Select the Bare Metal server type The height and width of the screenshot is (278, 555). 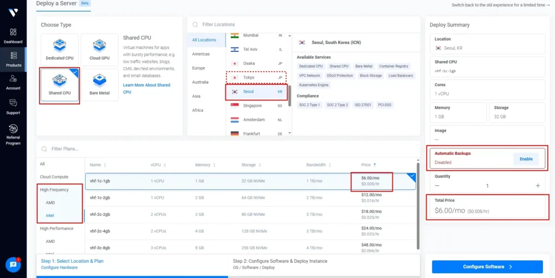[100, 85]
